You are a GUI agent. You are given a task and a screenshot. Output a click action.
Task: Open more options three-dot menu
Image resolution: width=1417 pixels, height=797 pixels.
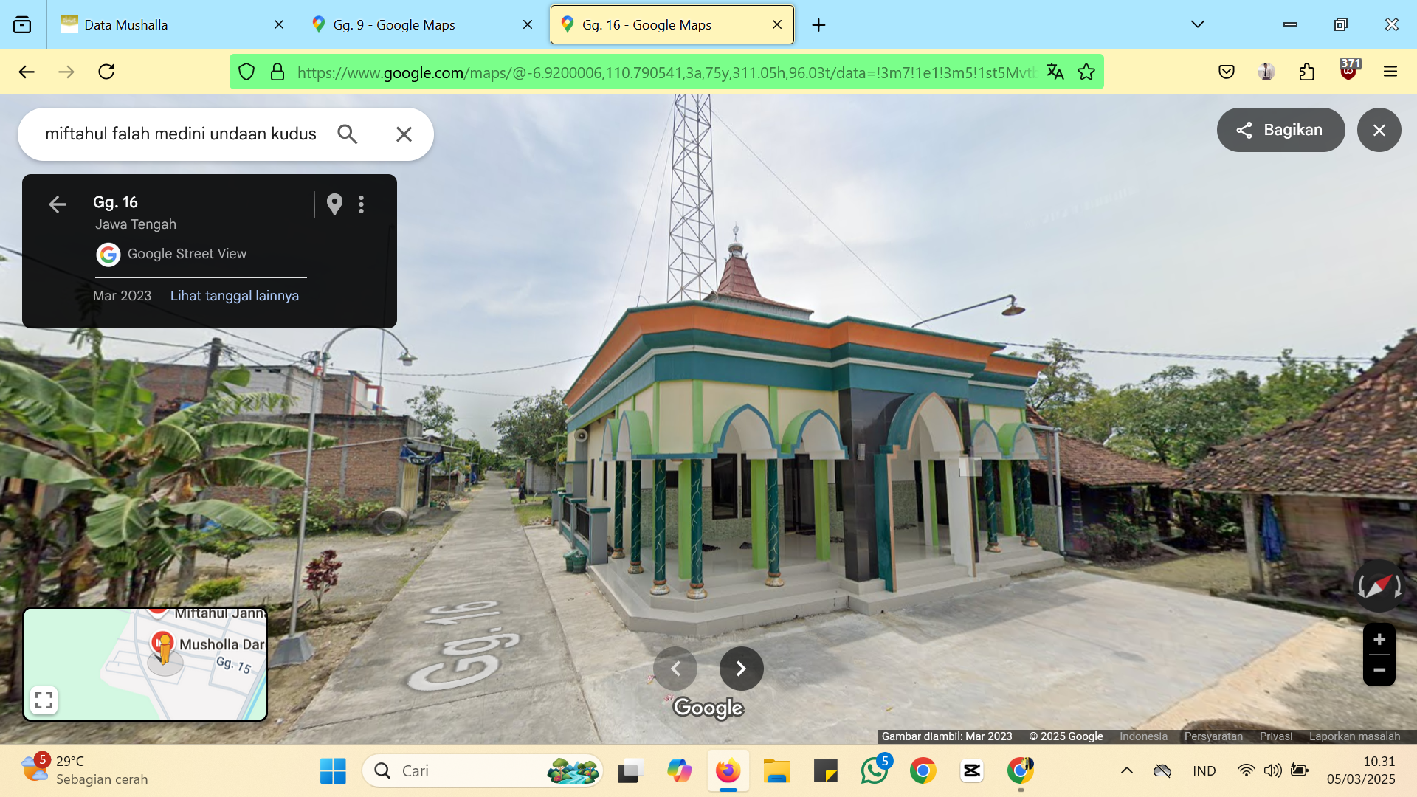tap(361, 204)
